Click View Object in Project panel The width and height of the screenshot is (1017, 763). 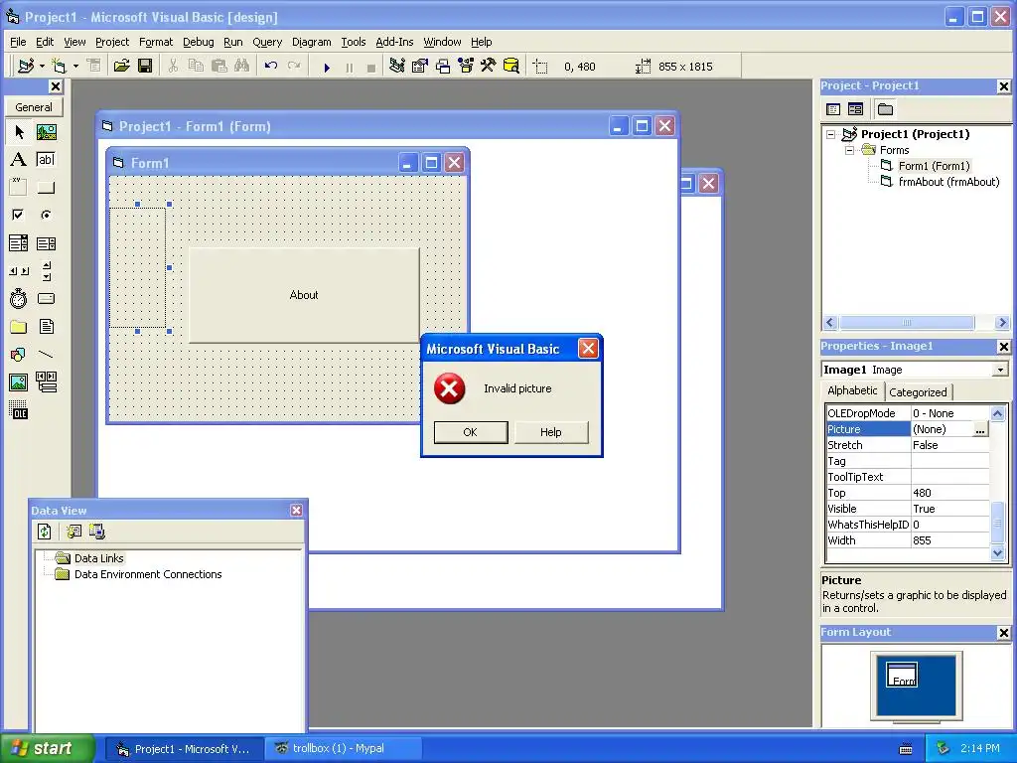855,109
